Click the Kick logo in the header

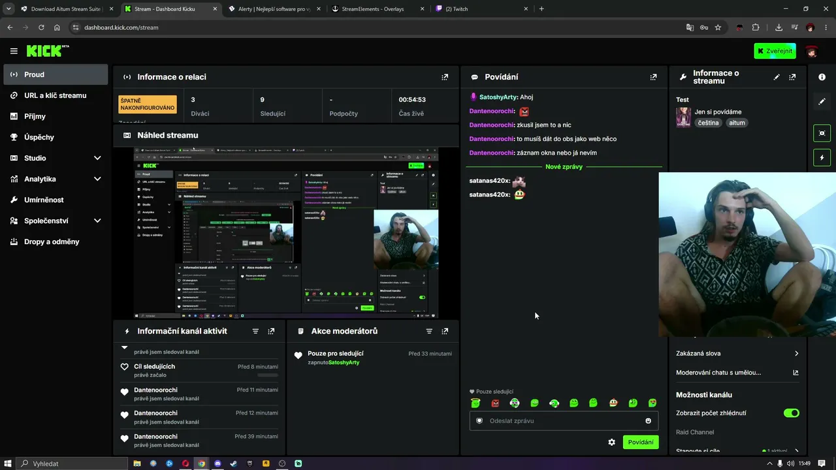pos(48,51)
